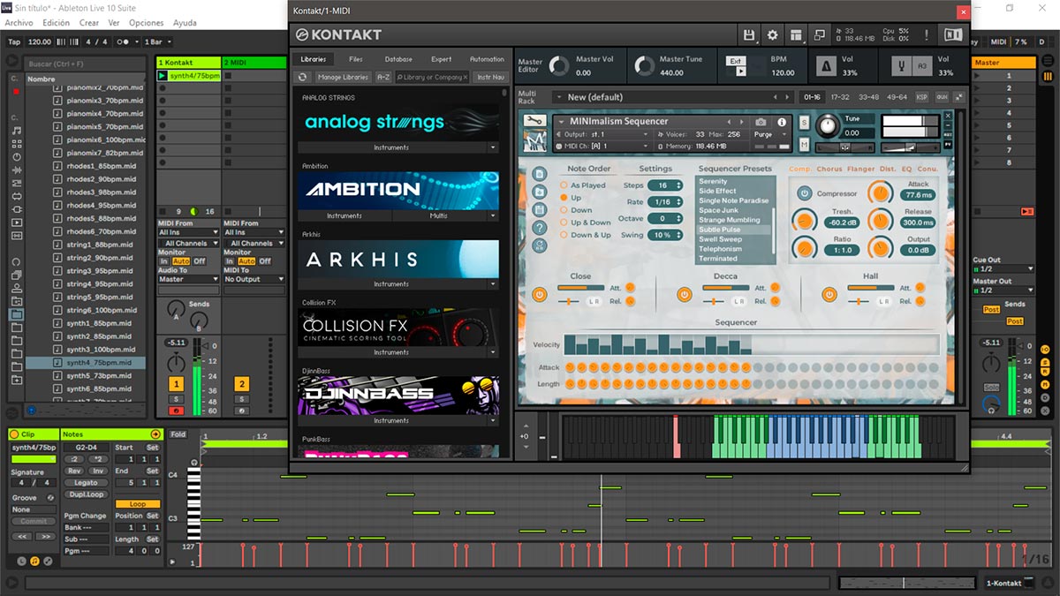
Task: Toggle the Decca mic power button
Action: point(684,294)
